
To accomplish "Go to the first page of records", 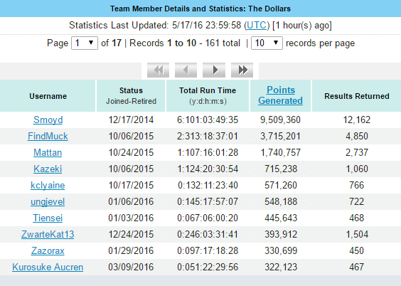I will (158, 70).
